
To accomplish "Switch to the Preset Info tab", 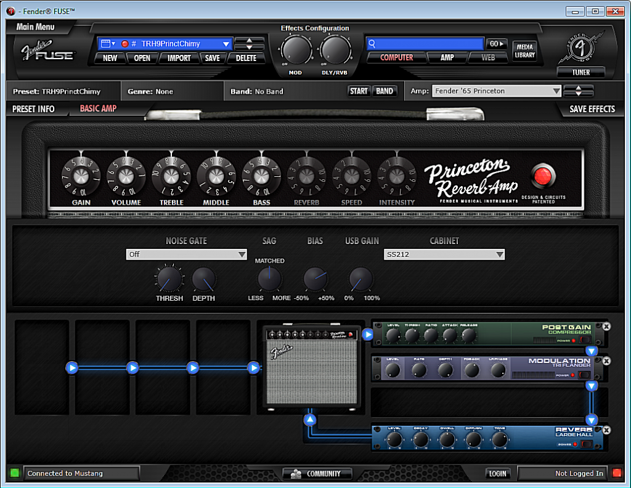I will coord(34,109).
